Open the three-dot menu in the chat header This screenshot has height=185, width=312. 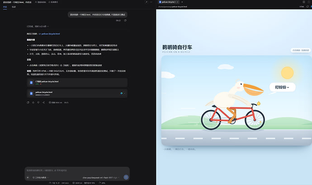pyautogui.click(x=151, y=2)
